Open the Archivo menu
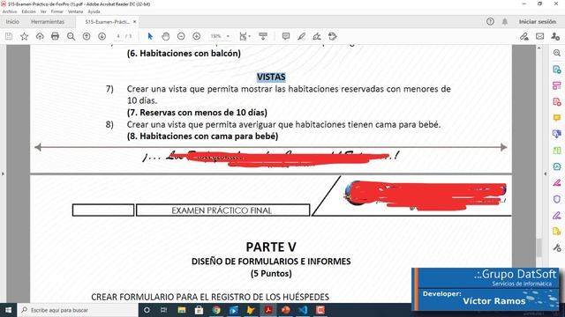This screenshot has width=565, height=317. tap(10, 11)
